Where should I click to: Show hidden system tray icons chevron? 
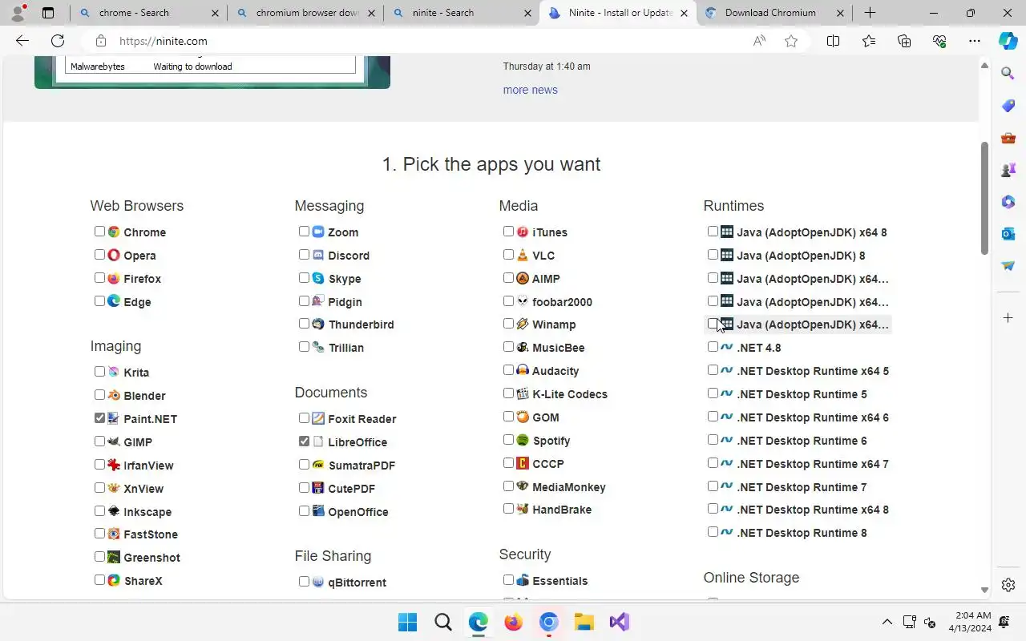click(887, 622)
